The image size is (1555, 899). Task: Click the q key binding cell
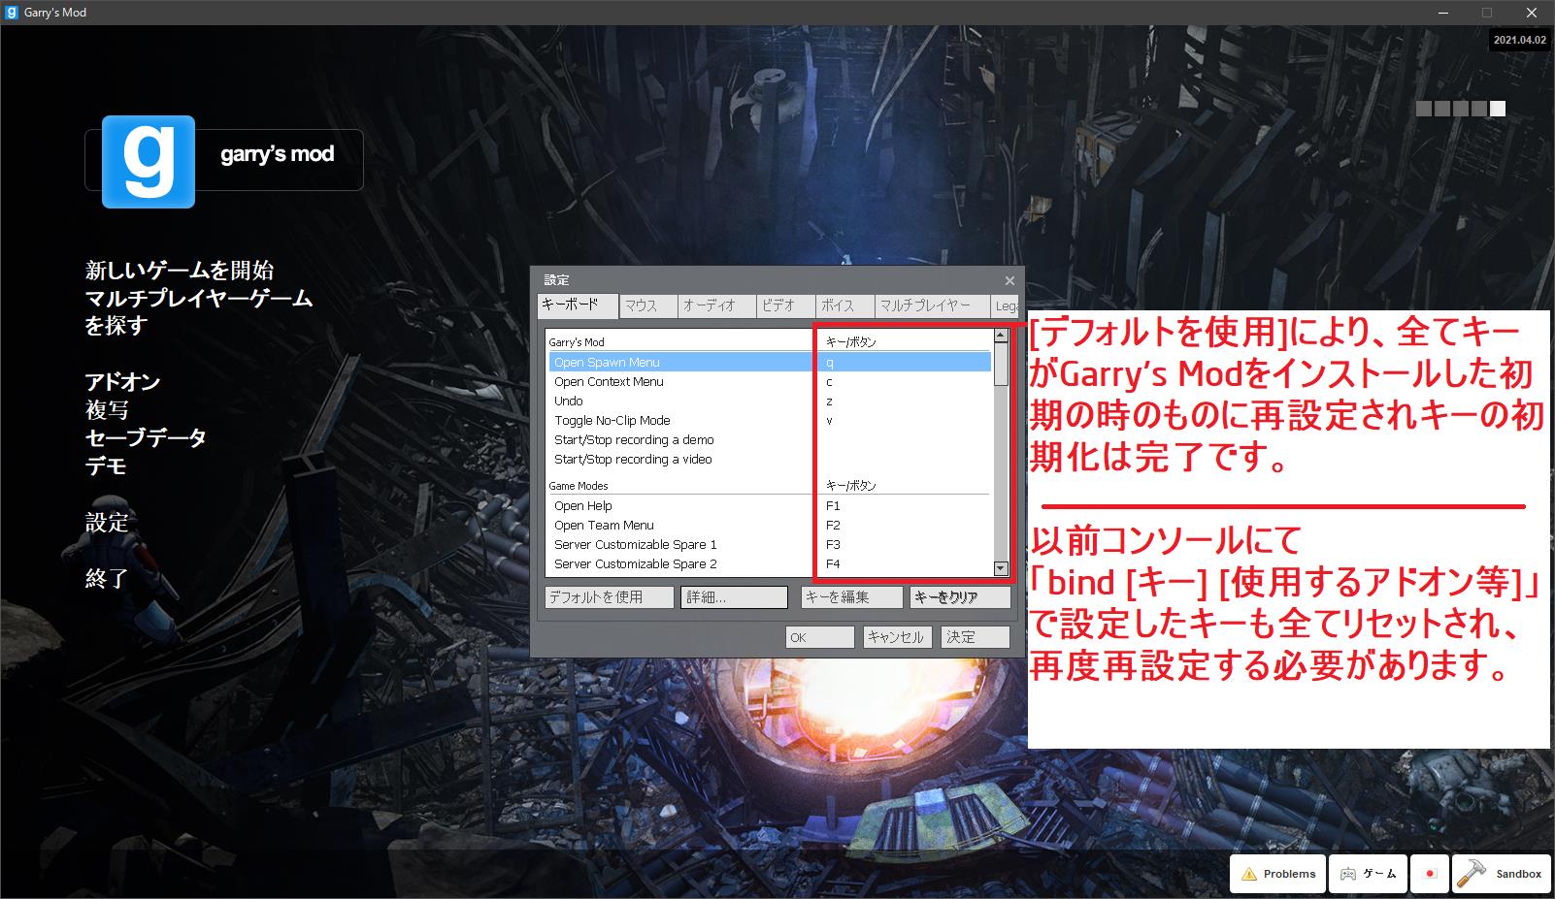[830, 363]
